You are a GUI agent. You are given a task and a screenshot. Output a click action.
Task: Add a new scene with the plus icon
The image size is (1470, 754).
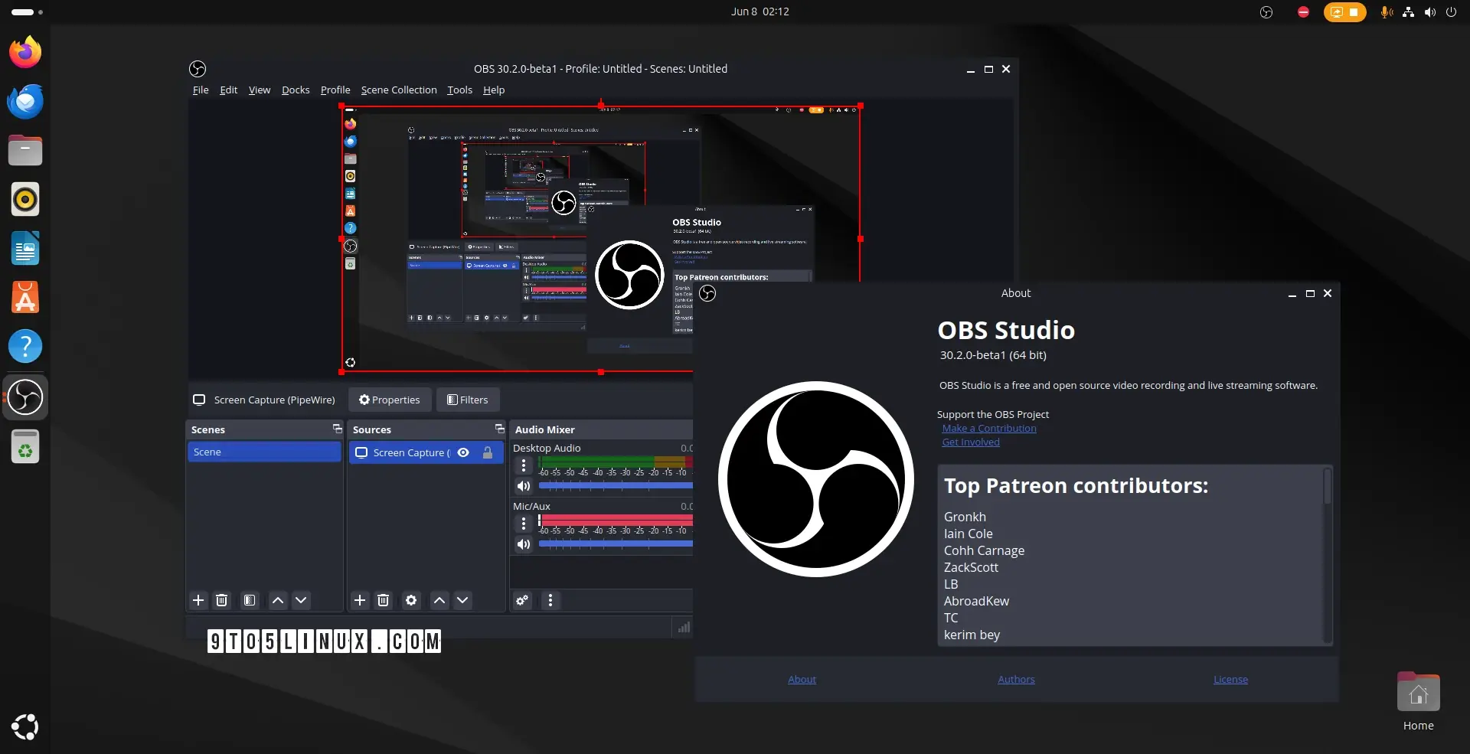[198, 600]
